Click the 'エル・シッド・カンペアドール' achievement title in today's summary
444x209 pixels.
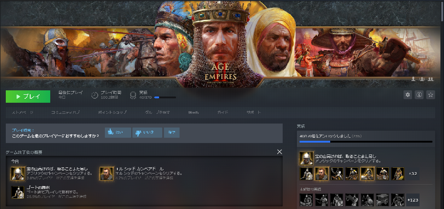140,169
